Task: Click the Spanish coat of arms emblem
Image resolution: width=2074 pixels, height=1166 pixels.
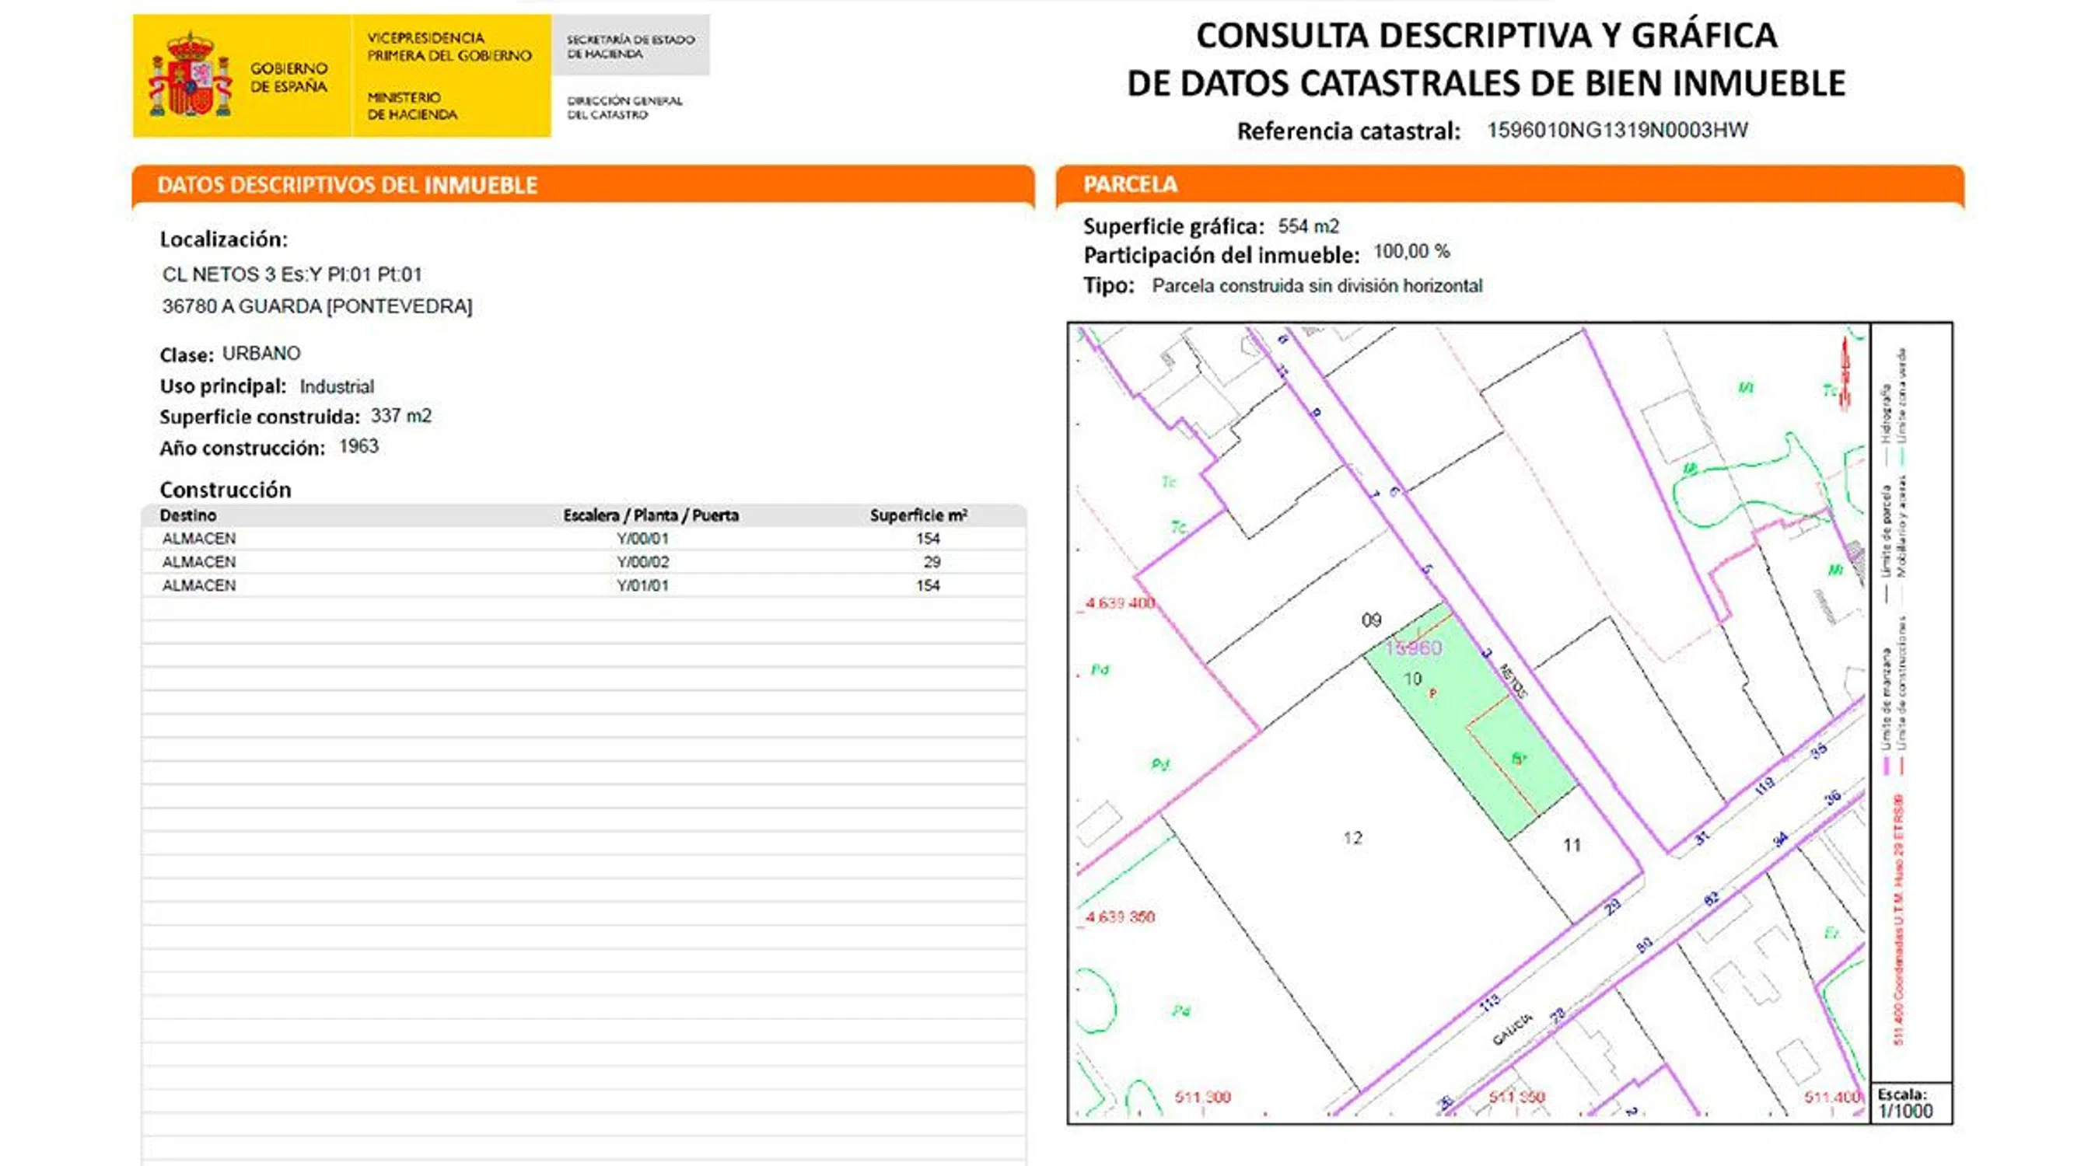Action: click(x=190, y=76)
